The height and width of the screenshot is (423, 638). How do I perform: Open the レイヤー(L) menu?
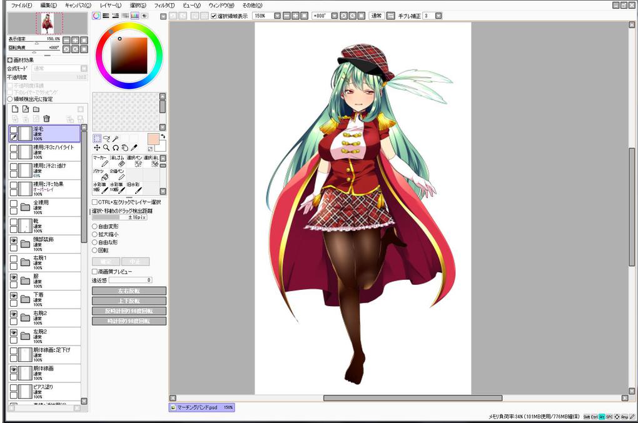pyautogui.click(x=111, y=5)
